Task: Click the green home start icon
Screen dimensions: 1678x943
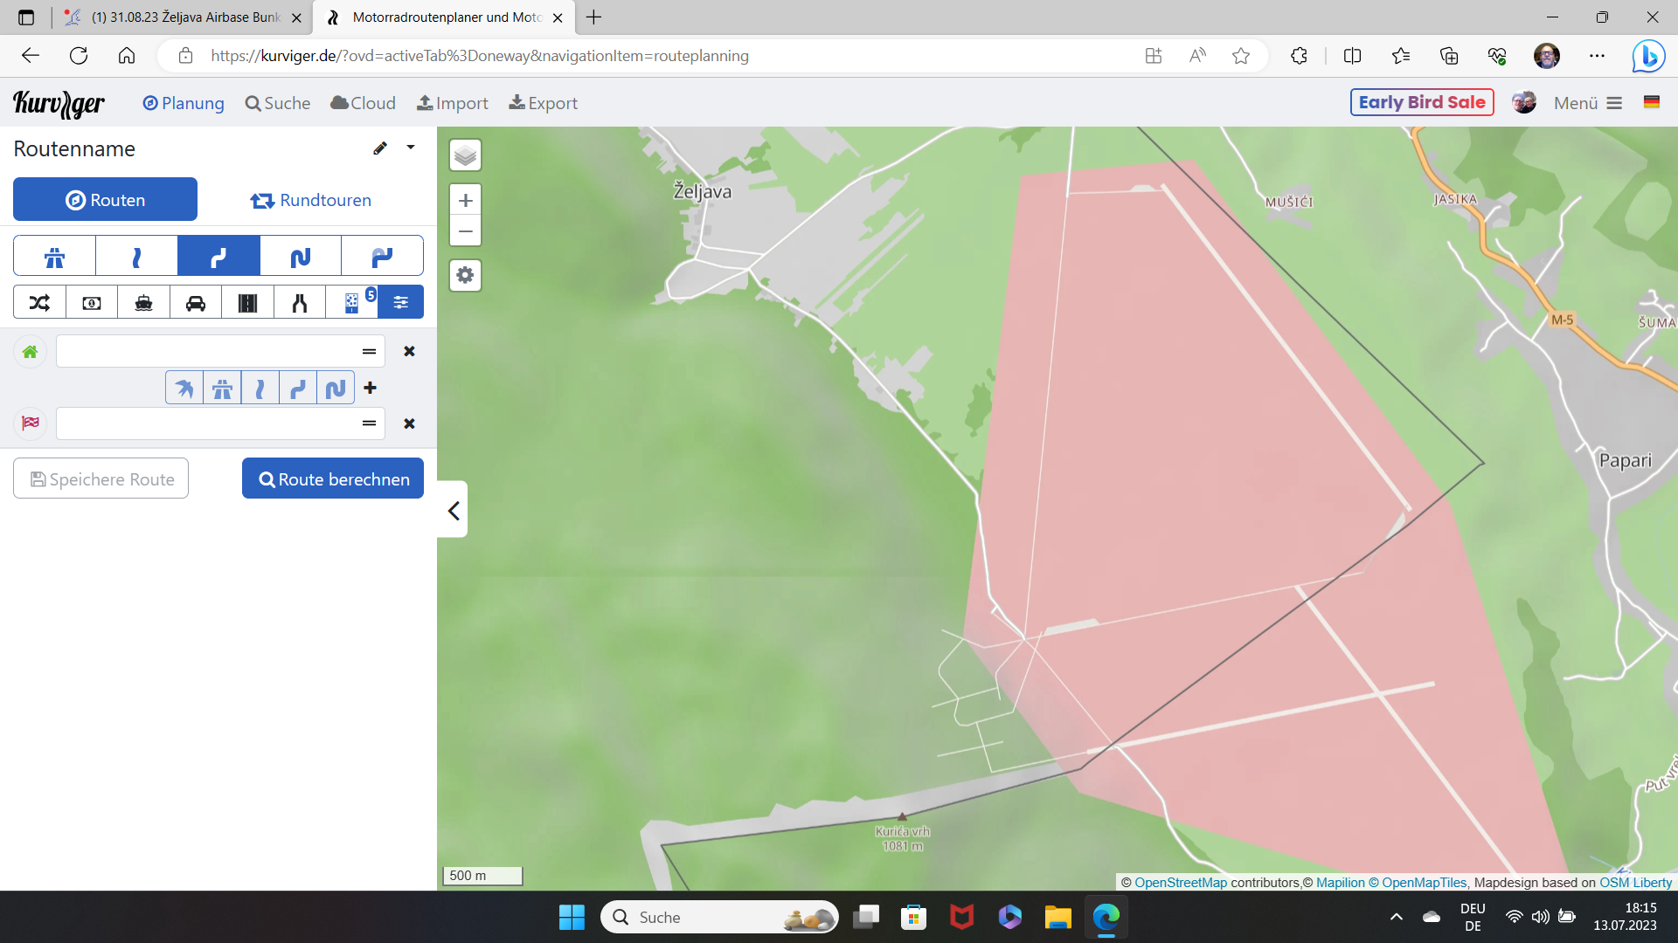Action: [x=30, y=351]
